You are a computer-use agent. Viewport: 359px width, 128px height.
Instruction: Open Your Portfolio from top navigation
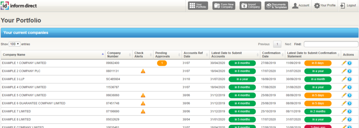coord(198,6)
